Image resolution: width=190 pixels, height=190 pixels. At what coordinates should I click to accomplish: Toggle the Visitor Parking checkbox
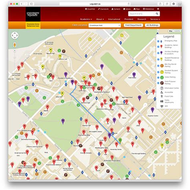(158, 77)
